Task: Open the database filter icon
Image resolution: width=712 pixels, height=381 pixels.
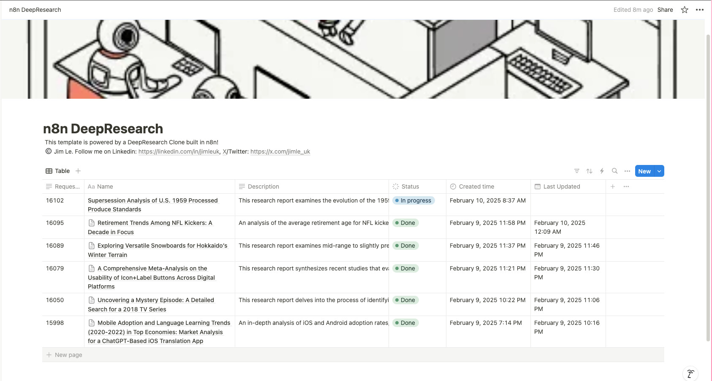Action: [577, 171]
